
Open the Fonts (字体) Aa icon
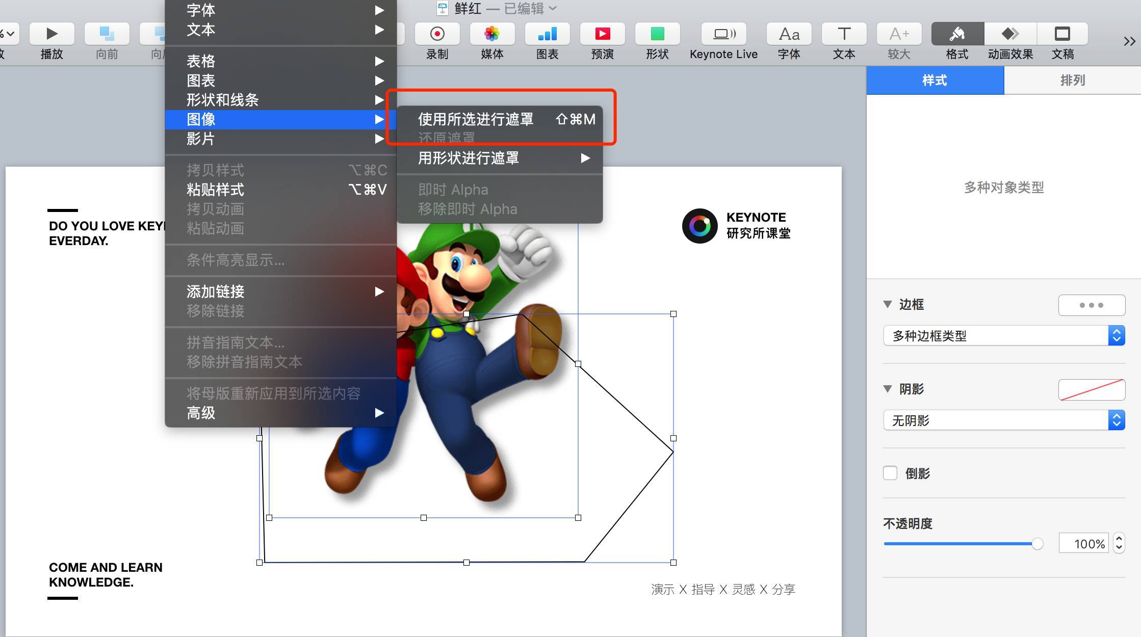point(789,34)
